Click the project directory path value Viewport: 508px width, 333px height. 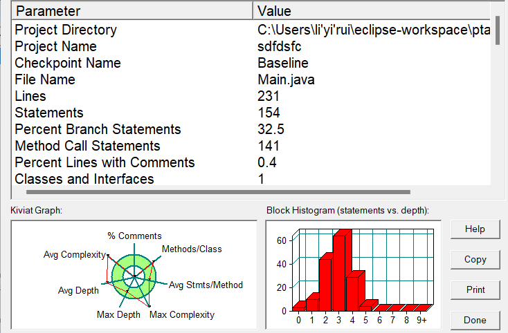coord(374,30)
